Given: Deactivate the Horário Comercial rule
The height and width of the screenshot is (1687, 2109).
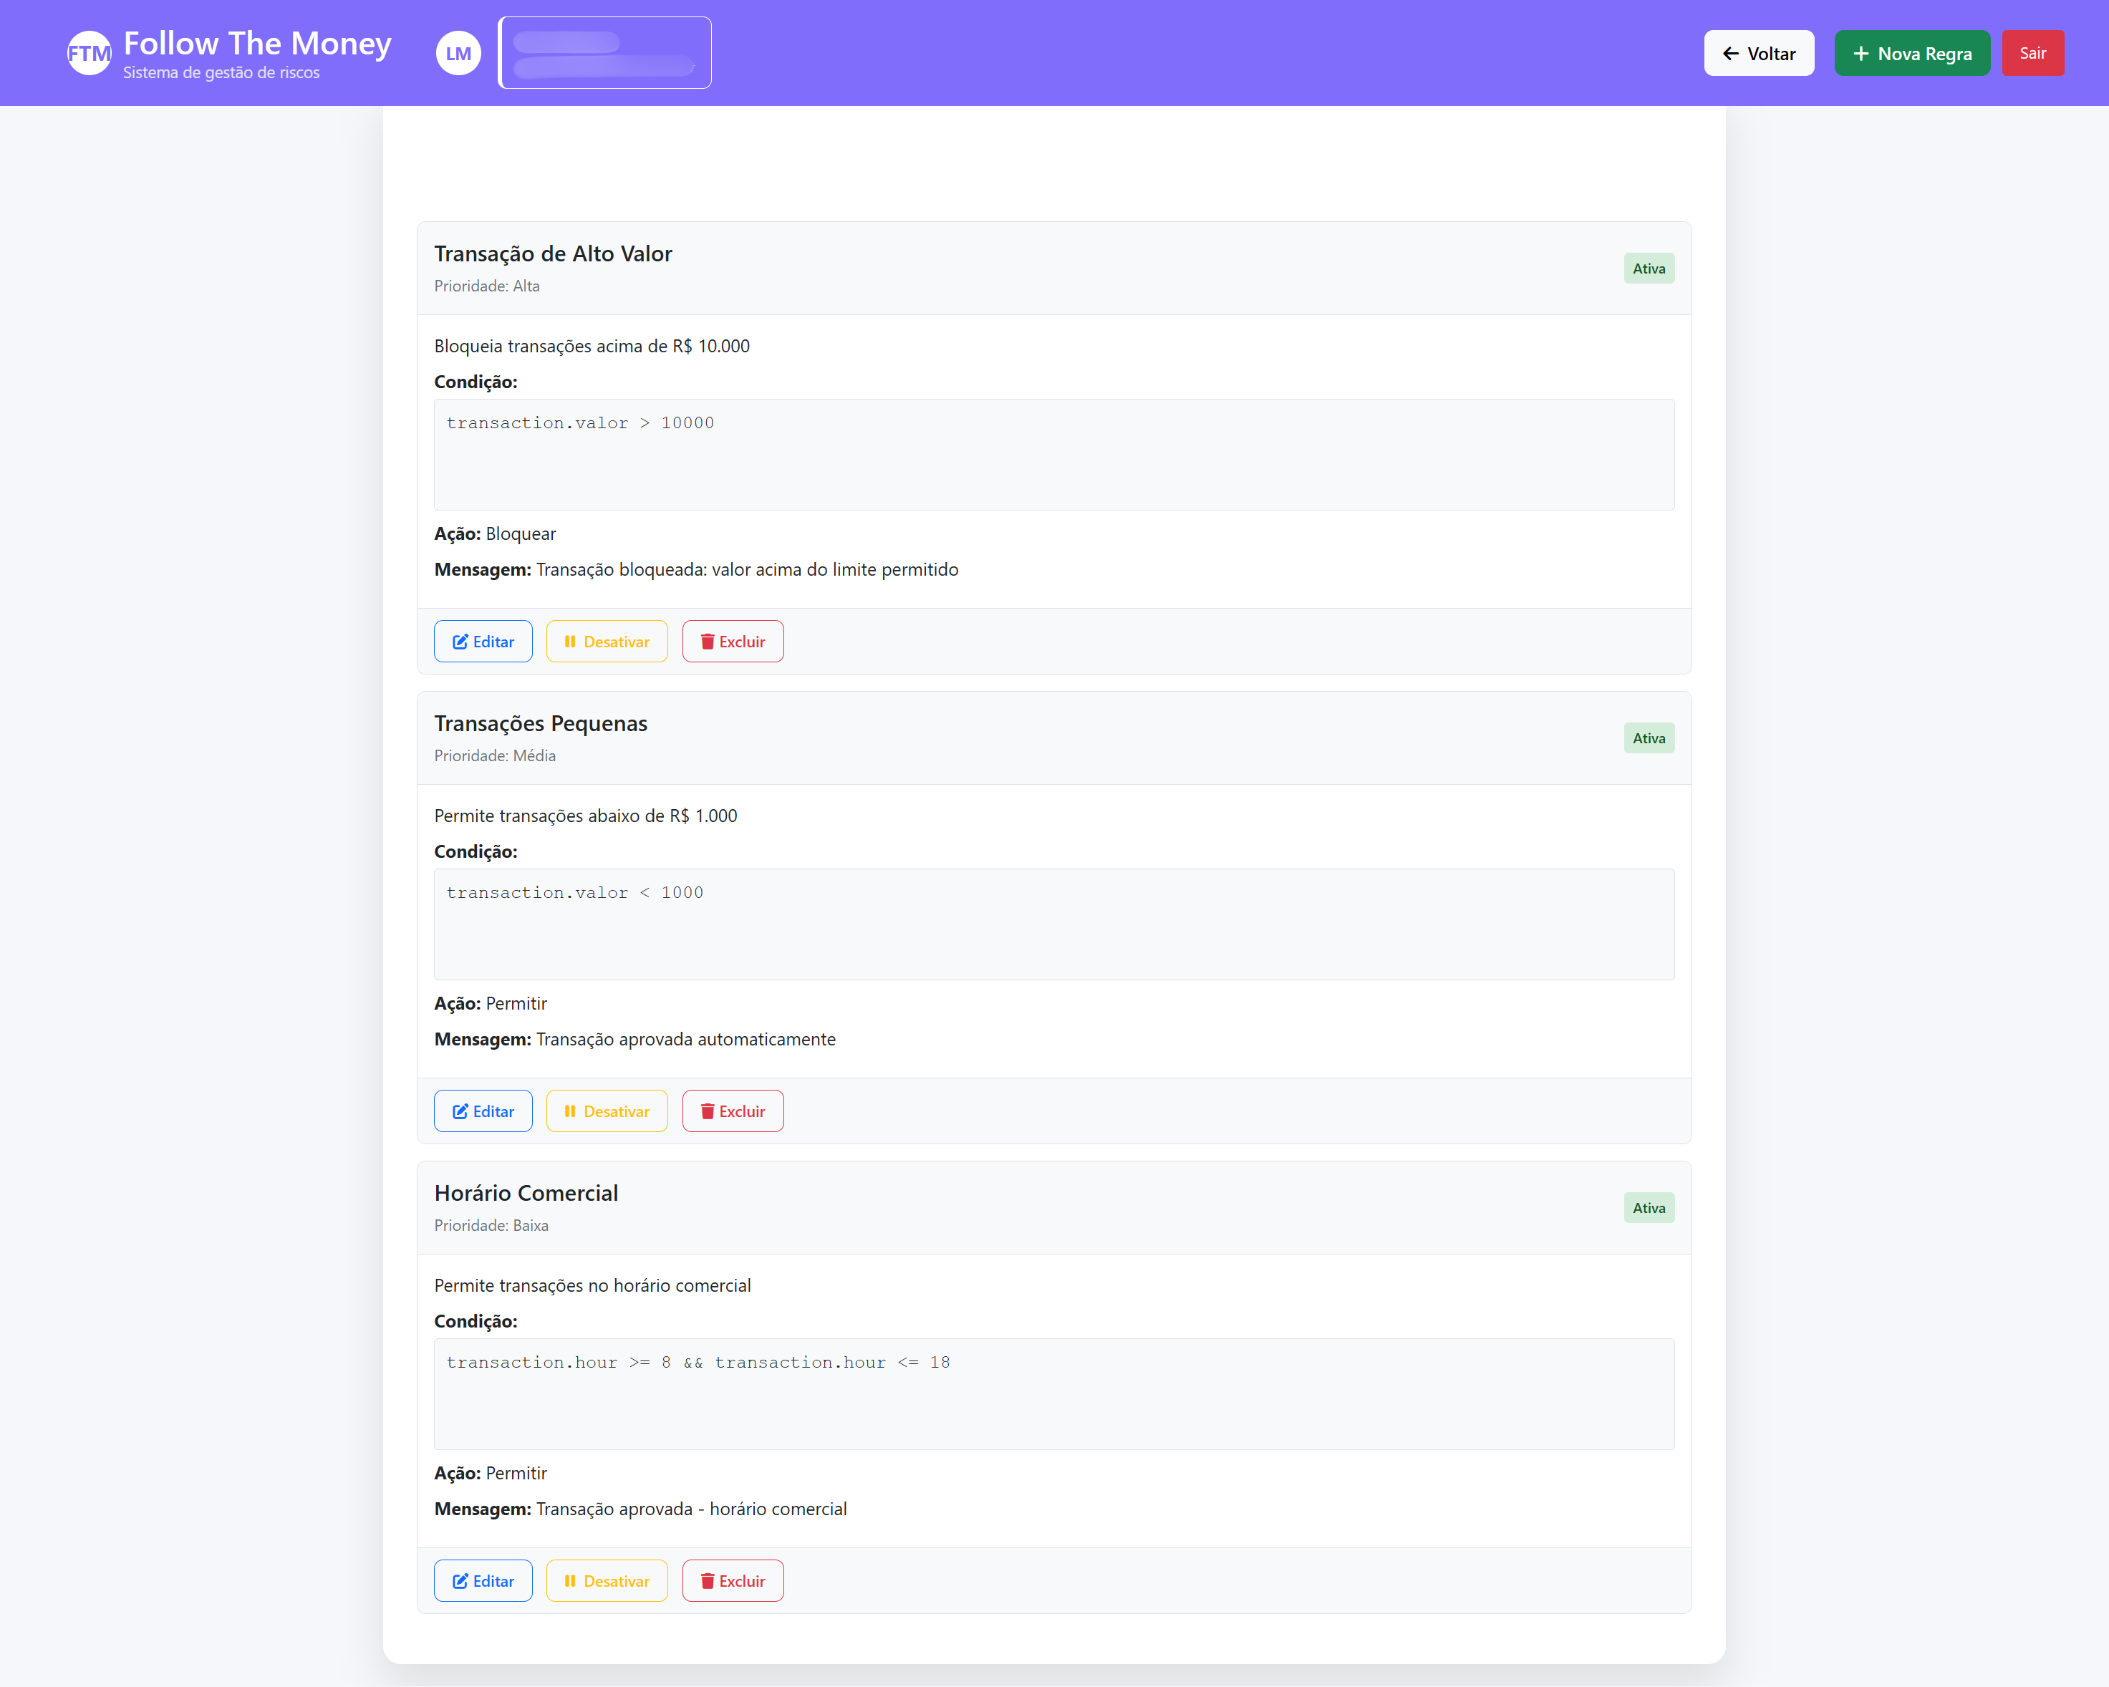Looking at the screenshot, I should pos(607,1580).
